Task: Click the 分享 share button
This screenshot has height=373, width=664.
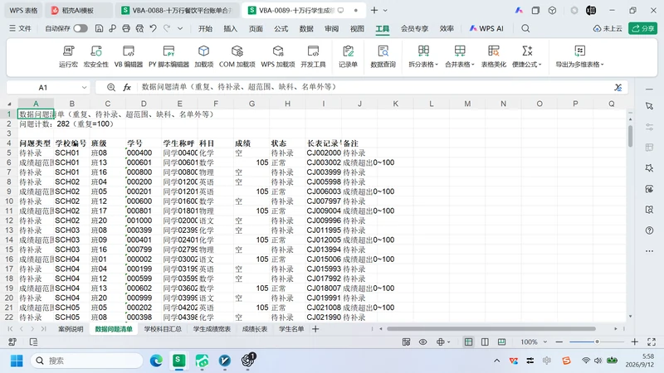Action: 642,28
